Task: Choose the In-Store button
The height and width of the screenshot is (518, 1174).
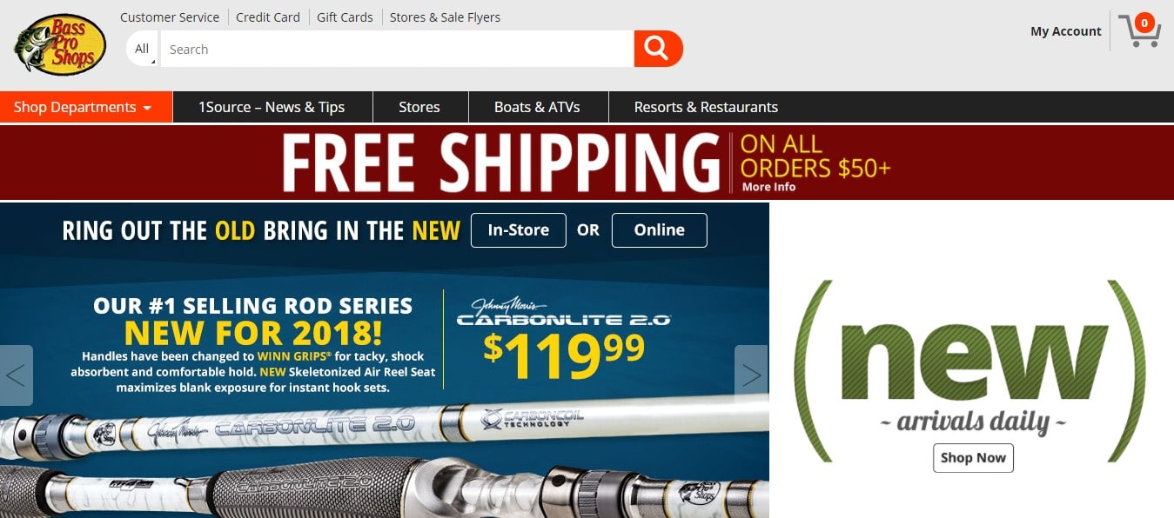Action: pyautogui.click(x=519, y=230)
